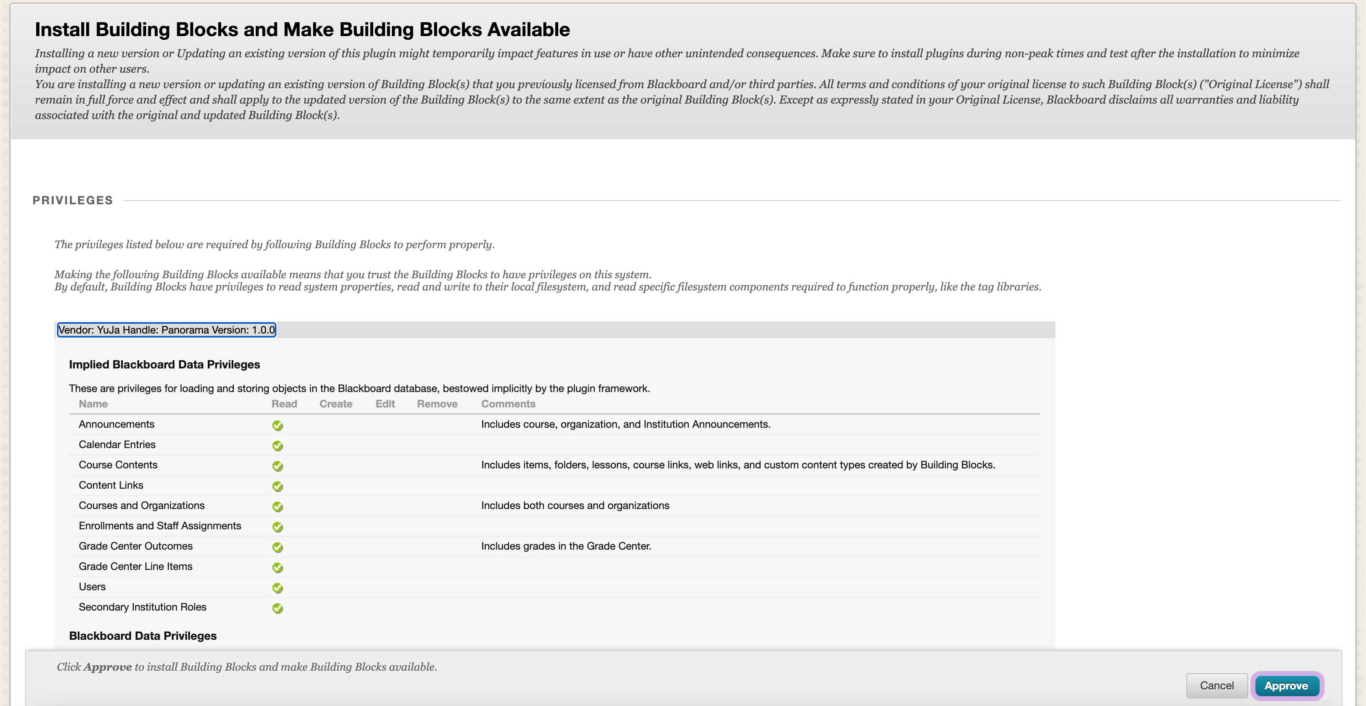The width and height of the screenshot is (1366, 706).
Task: Click Secondary Institution Roles read checkmark
Action: pyautogui.click(x=277, y=608)
